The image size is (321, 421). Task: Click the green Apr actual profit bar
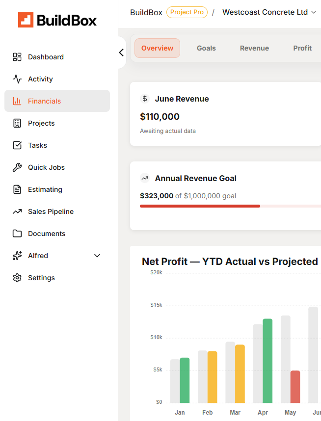click(267, 361)
